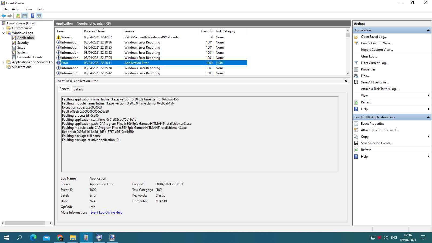Click the Properties icon in Application actions
The image size is (432, 243).
pyautogui.click(x=356, y=69)
